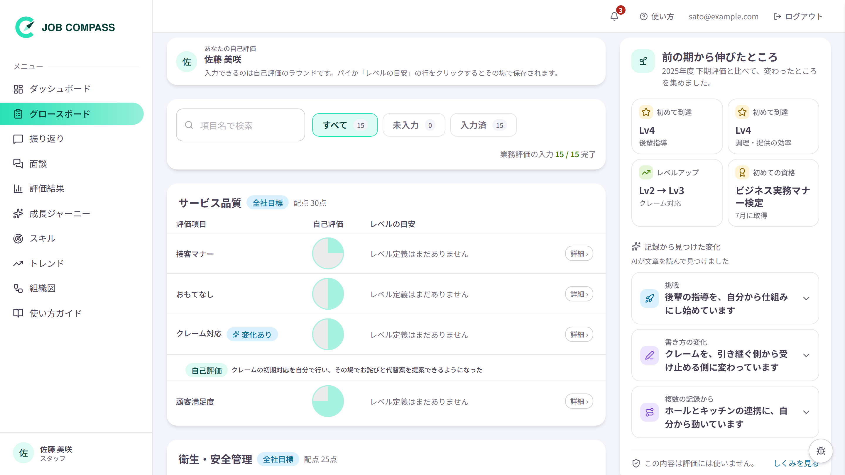Image resolution: width=845 pixels, height=475 pixels.
Task: Click the ログアウト logout icon
Action: [777, 16]
